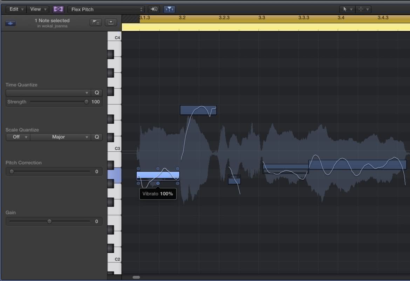Image resolution: width=410 pixels, height=281 pixels.
Task: Select the small note near 3.2.3
Action: click(234, 179)
